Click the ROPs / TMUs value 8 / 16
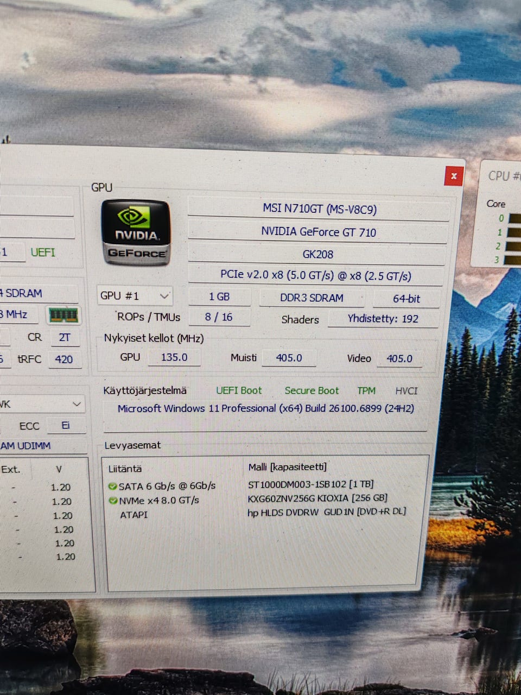521x695 pixels. [x=219, y=317]
